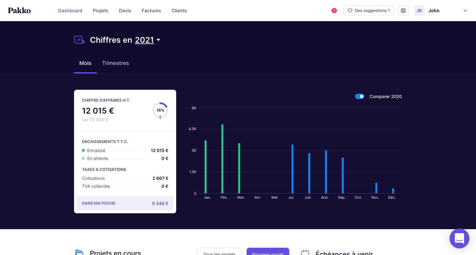
Task: Open the Tous les projets selector
Action: pos(219,253)
